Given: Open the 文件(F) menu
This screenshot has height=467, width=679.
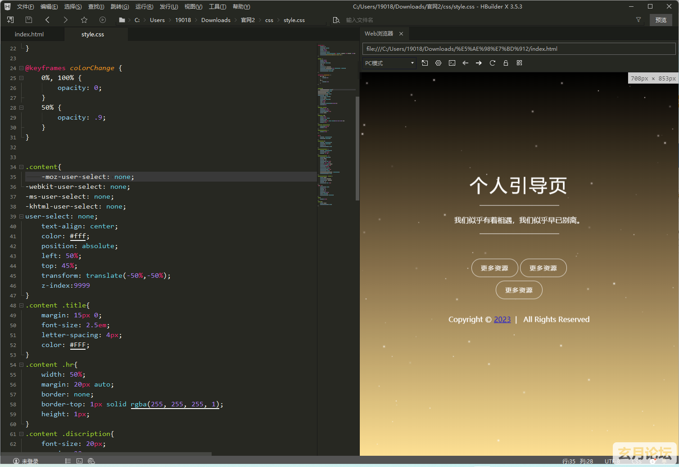Looking at the screenshot, I should point(25,7).
